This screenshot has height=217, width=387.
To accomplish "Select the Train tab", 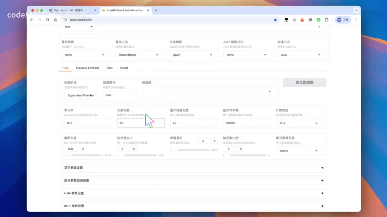I will pyautogui.click(x=65, y=68).
